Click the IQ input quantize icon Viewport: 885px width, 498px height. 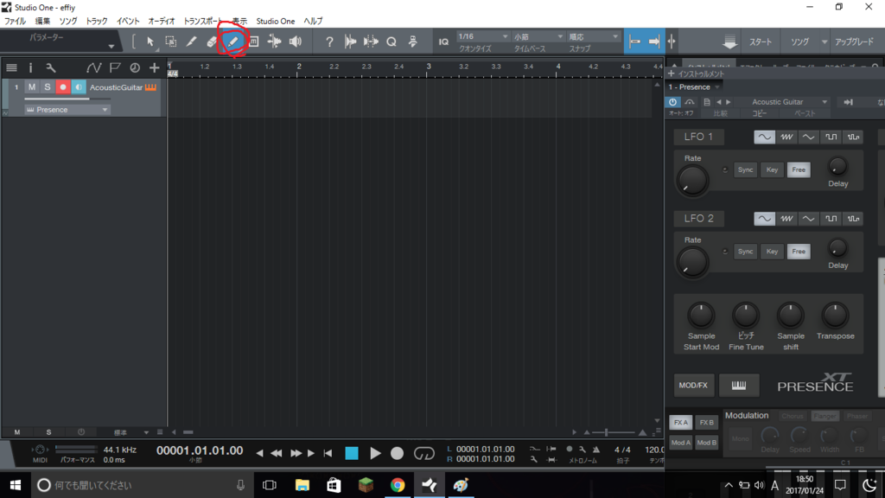pos(443,41)
